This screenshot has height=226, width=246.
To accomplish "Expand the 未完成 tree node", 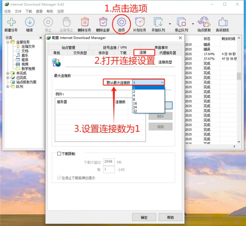I will tap(8, 73).
